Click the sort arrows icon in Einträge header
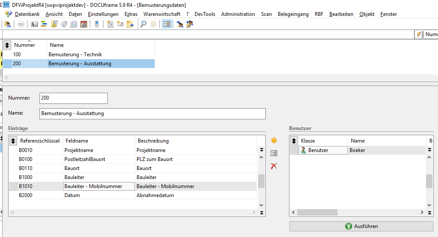 (13, 141)
